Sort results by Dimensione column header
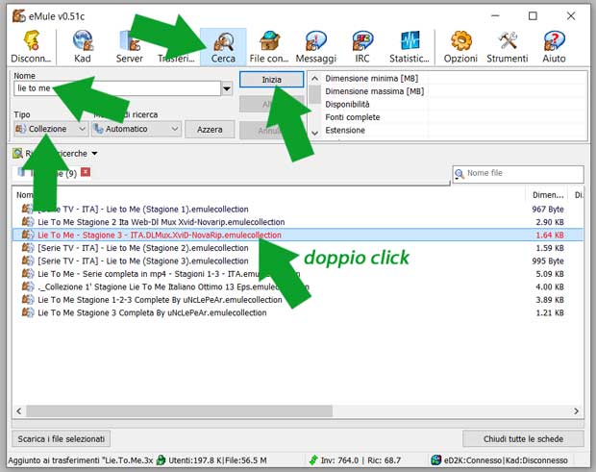 coord(547,195)
